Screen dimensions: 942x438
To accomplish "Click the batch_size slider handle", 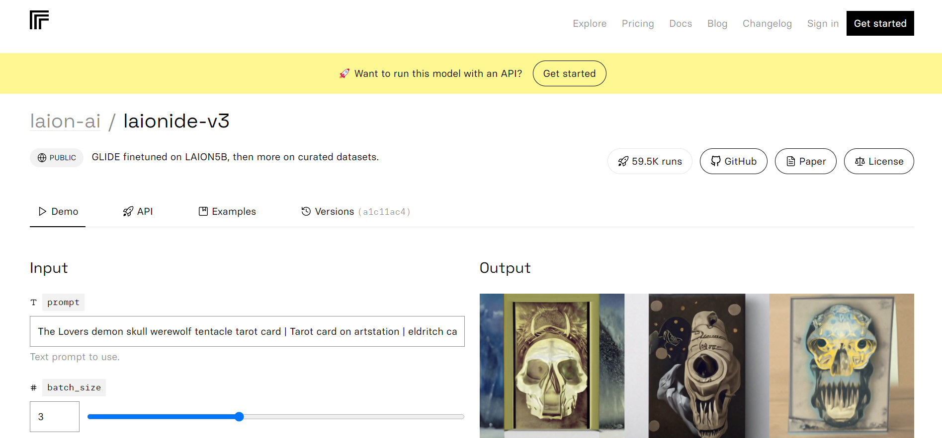I will pyautogui.click(x=239, y=417).
